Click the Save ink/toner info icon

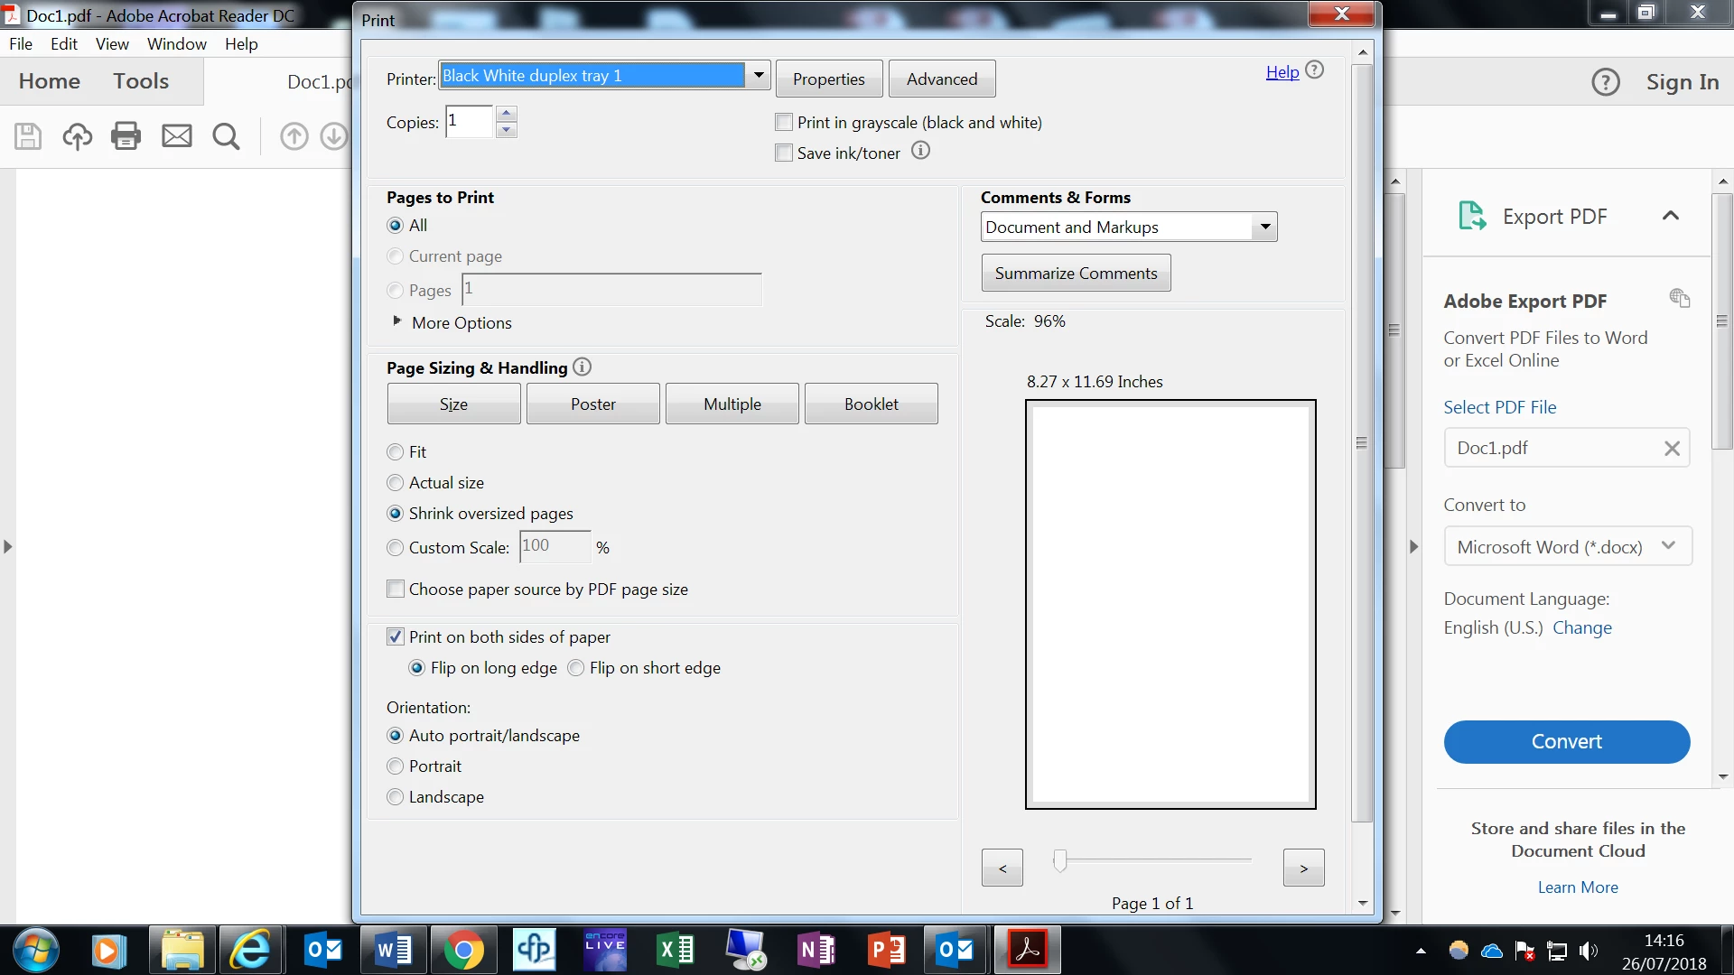920,152
